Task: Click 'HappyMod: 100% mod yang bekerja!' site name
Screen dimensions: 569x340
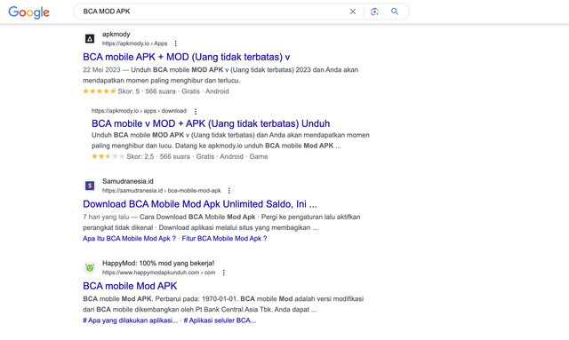Action: (158, 263)
